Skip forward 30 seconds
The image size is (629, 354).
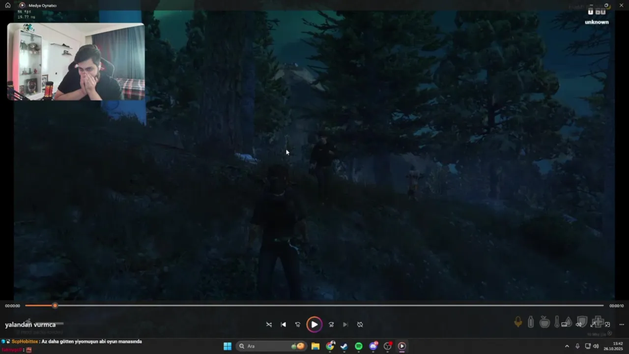click(x=331, y=324)
